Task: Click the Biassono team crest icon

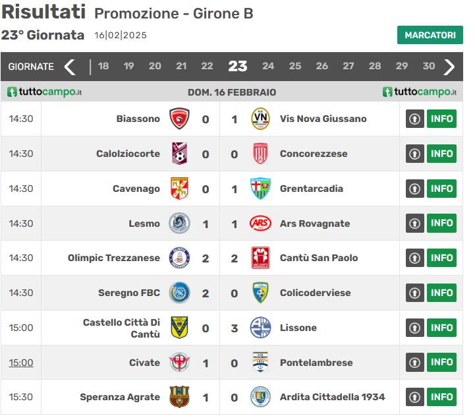Action: point(179,119)
